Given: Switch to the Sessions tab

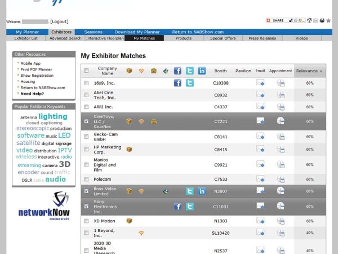Looking at the screenshot, I should 93,32.
